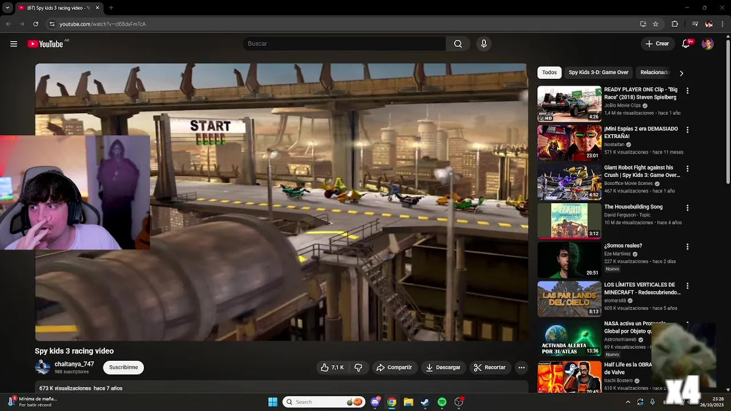Open OBS Studio from the taskbar
Screen dimensions: 731x411
pyautogui.click(x=459, y=402)
